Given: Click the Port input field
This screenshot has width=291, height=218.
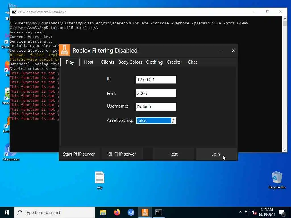Looking at the screenshot, I should (156, 93).
